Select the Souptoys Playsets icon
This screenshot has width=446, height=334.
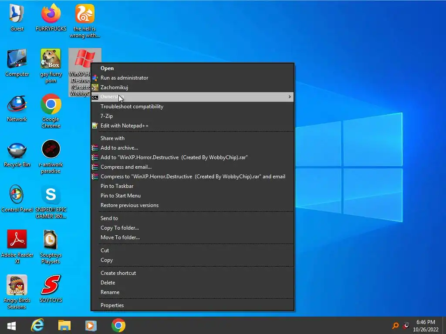51,247
